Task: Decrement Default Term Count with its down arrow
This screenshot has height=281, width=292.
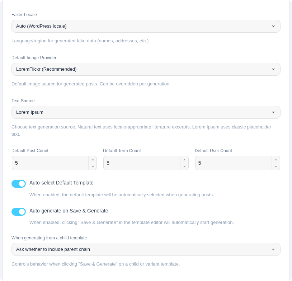Action: pos(185,166)
